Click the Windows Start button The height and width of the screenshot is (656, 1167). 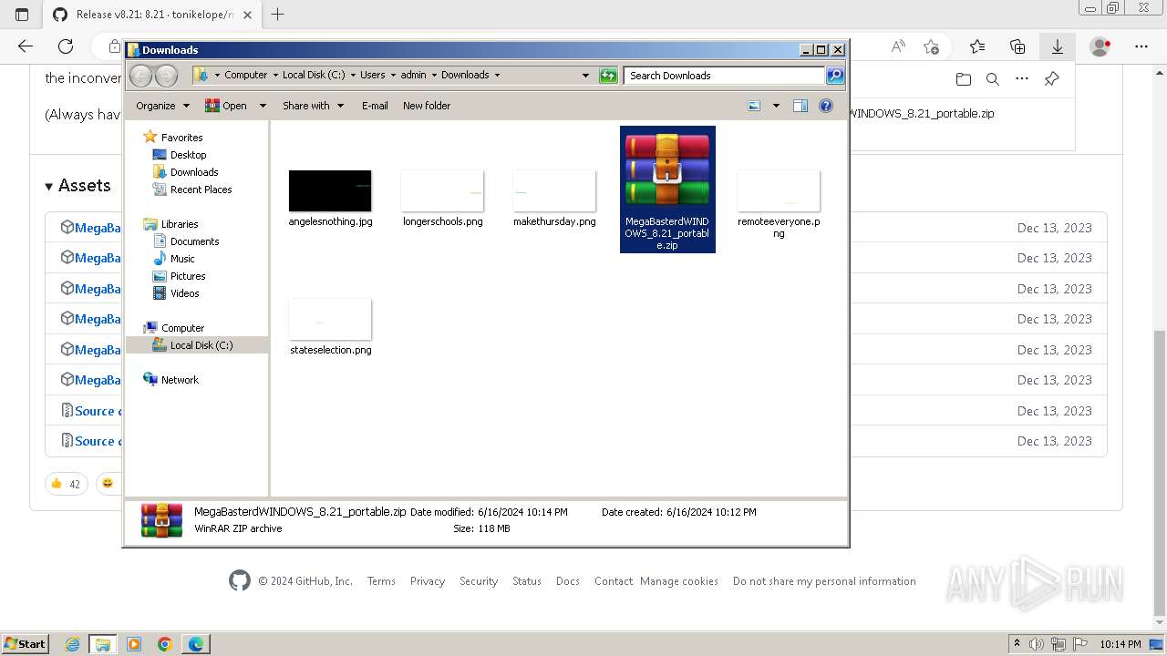[26, 643]
